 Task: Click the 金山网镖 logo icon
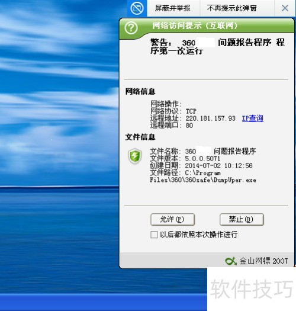point(231,261)
